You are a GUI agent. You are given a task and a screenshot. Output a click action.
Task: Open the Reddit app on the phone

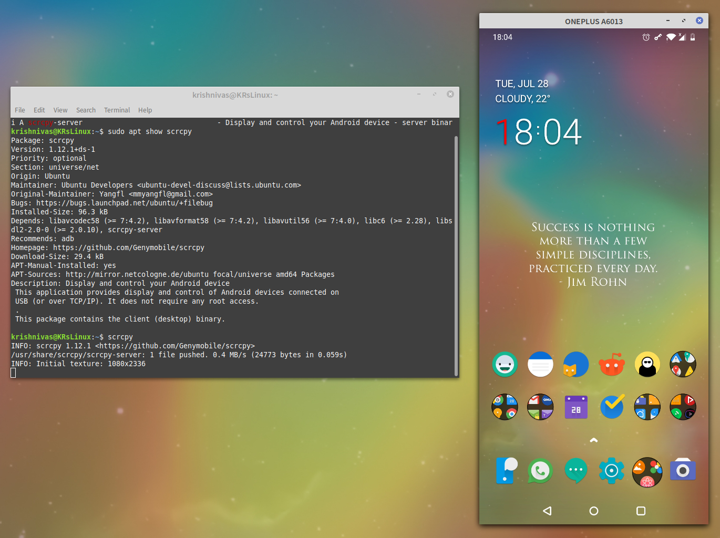point(612,364)
